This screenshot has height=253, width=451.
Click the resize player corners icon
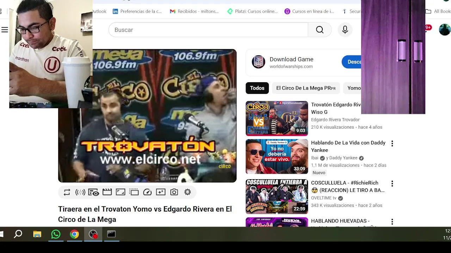(121, 192)
